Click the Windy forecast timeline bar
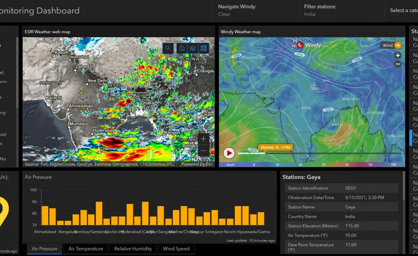Image resolution: width=418 pixels, height=256 pixels. (319, 153)
